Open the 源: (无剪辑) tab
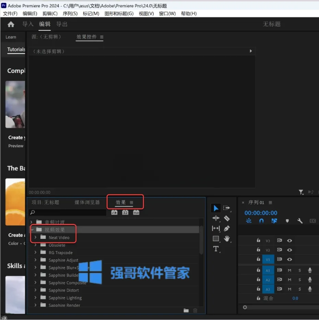 point(46,37)
